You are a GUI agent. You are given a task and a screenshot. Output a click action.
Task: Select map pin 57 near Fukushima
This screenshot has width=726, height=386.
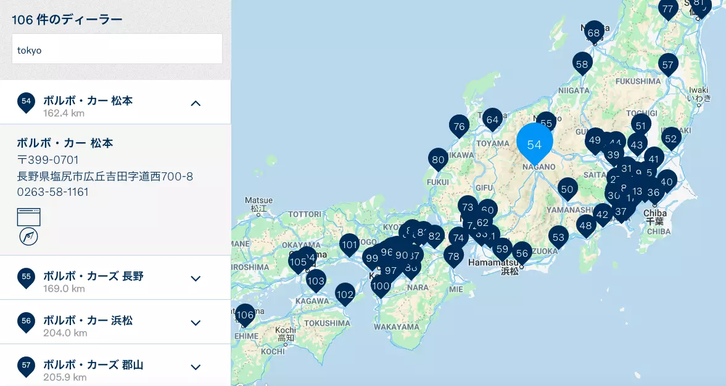667,65
